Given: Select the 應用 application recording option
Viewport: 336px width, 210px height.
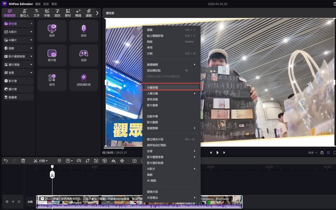Looking at the screenshot, I should pos(52,80).
